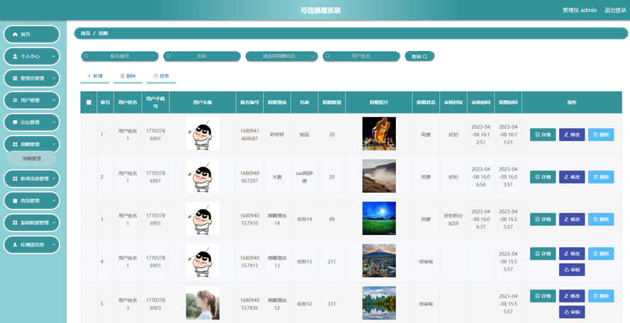
Task: Open mountain city donation photo in row 4
Action: [x=379, y=261]
